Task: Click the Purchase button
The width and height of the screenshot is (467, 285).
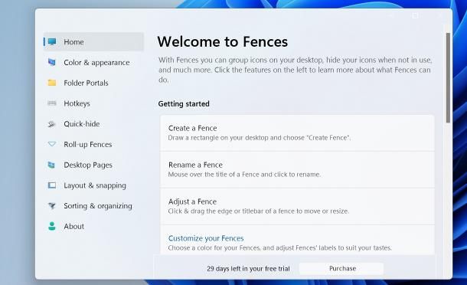Action: tap(341, 269)
